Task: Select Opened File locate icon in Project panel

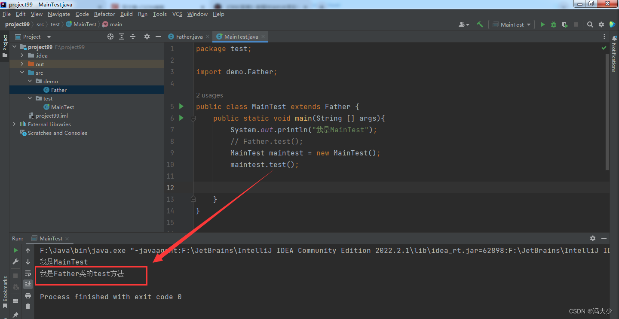Action: (x=110, y=36)
